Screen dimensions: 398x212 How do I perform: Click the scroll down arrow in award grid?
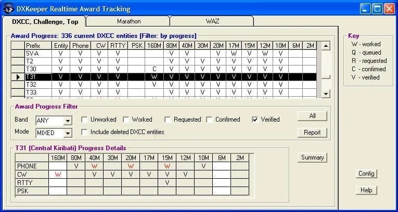click(326, 94)
